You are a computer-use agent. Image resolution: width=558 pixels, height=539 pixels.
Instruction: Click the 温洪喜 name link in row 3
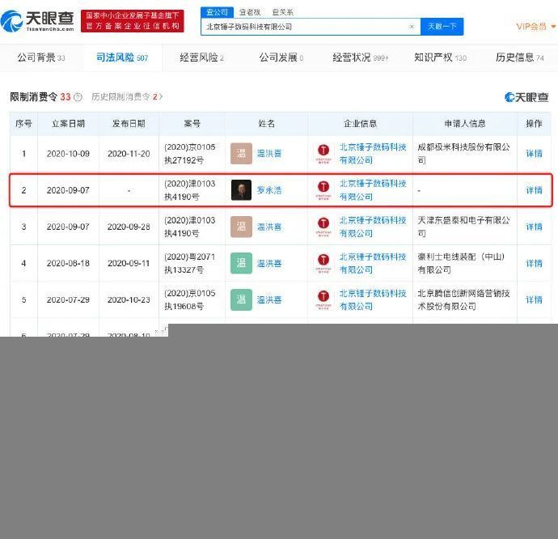[269, 227]
